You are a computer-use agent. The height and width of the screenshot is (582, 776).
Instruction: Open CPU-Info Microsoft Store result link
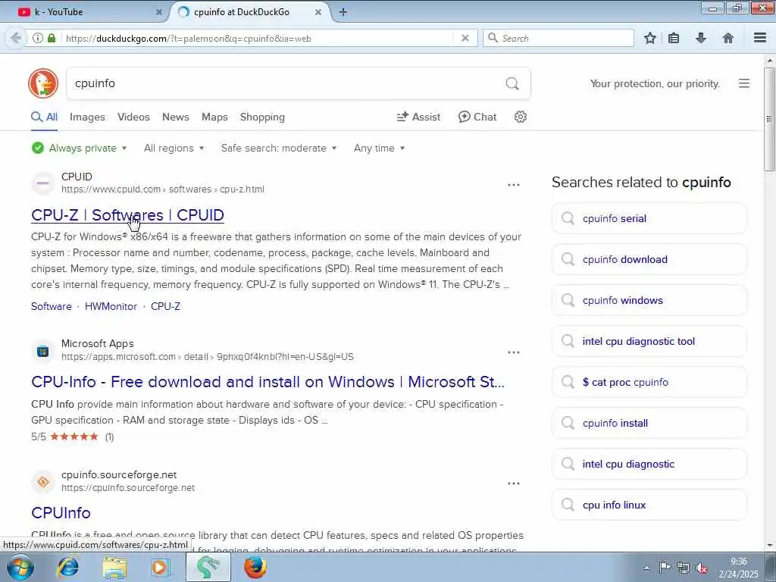268,382
